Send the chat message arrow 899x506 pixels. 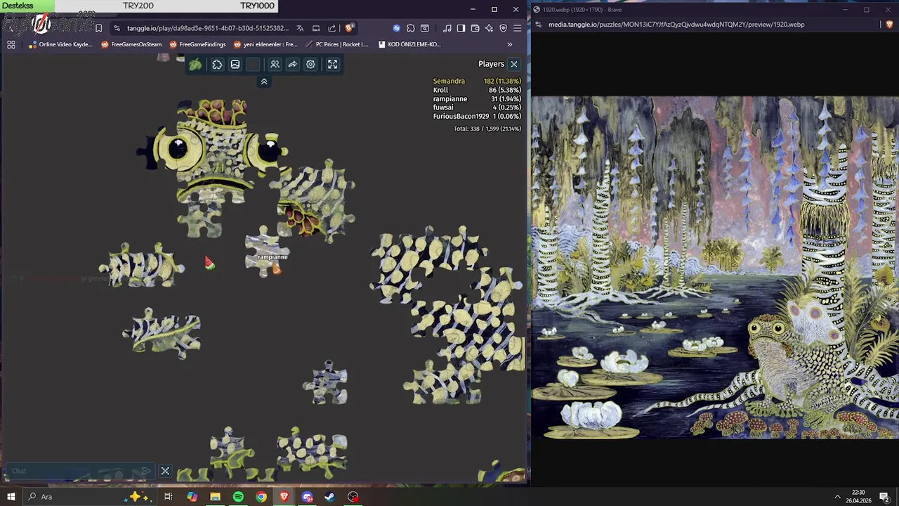[146, 471]
